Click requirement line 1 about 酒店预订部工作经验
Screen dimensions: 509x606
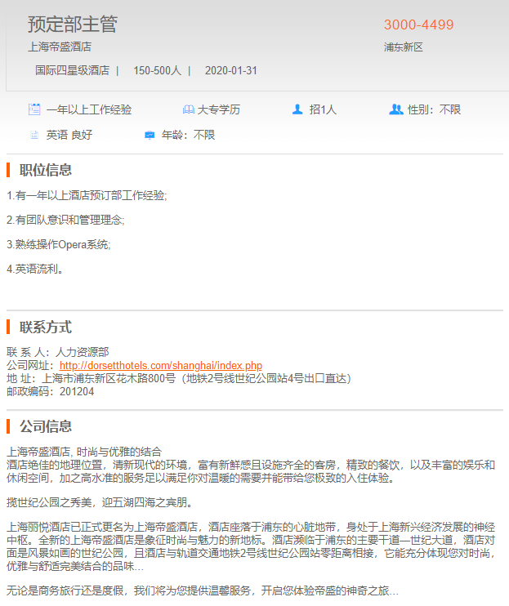click(x=87, y=195)
